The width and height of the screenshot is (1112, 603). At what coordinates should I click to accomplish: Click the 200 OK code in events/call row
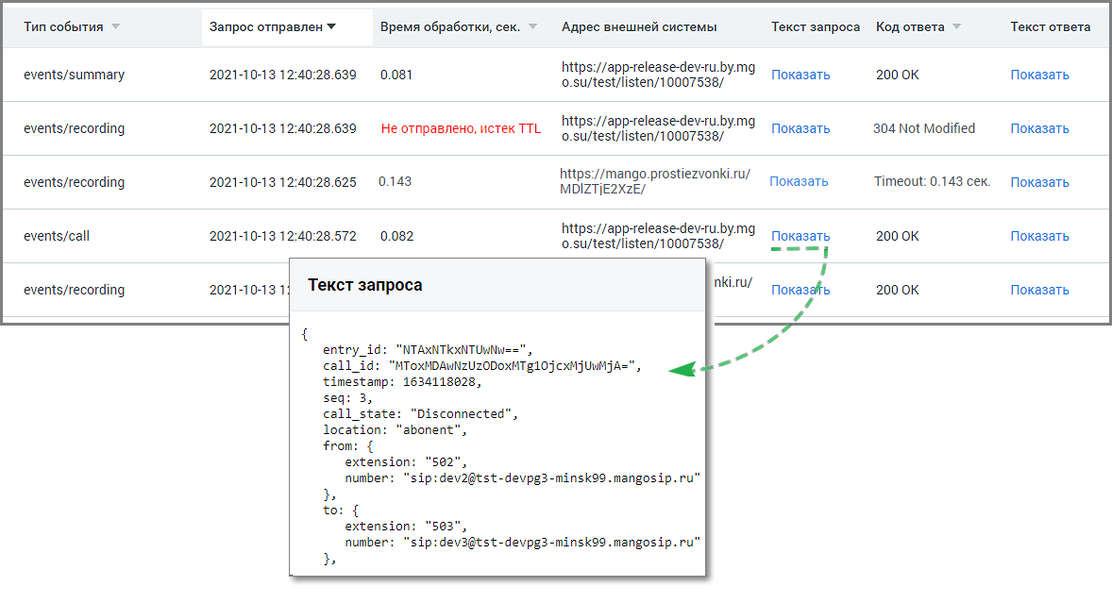click(897, 236)
